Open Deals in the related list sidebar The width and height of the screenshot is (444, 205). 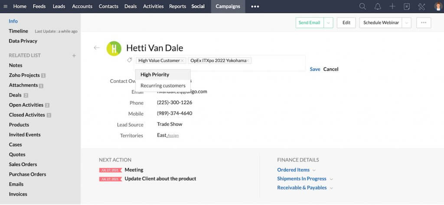[15, 95]
